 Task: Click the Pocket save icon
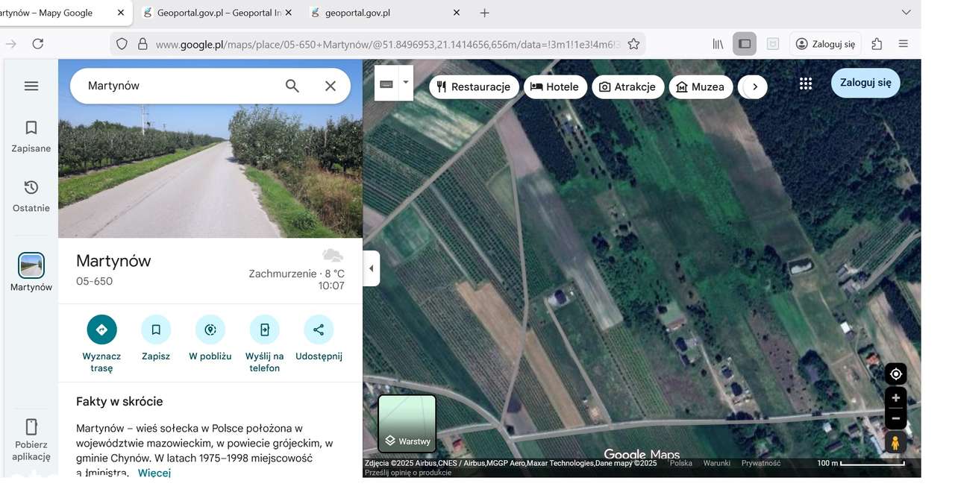[773, 44]
